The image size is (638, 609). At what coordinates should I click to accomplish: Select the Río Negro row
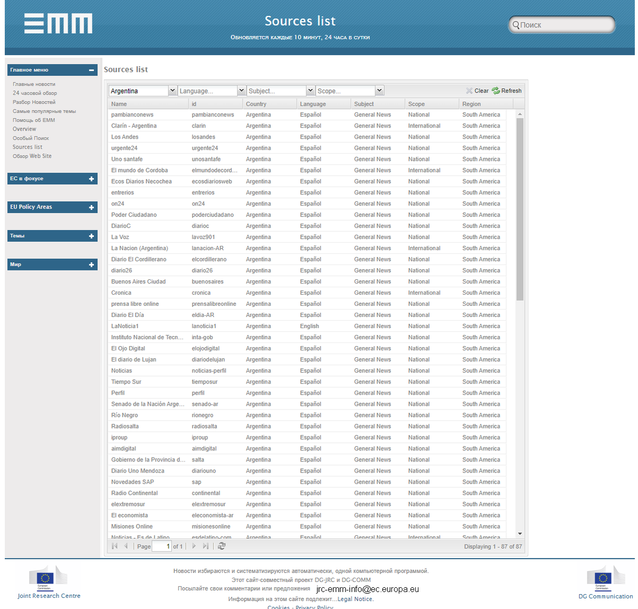[307, 416]
